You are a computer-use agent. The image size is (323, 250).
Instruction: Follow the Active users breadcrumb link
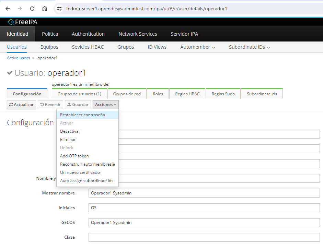18,58
